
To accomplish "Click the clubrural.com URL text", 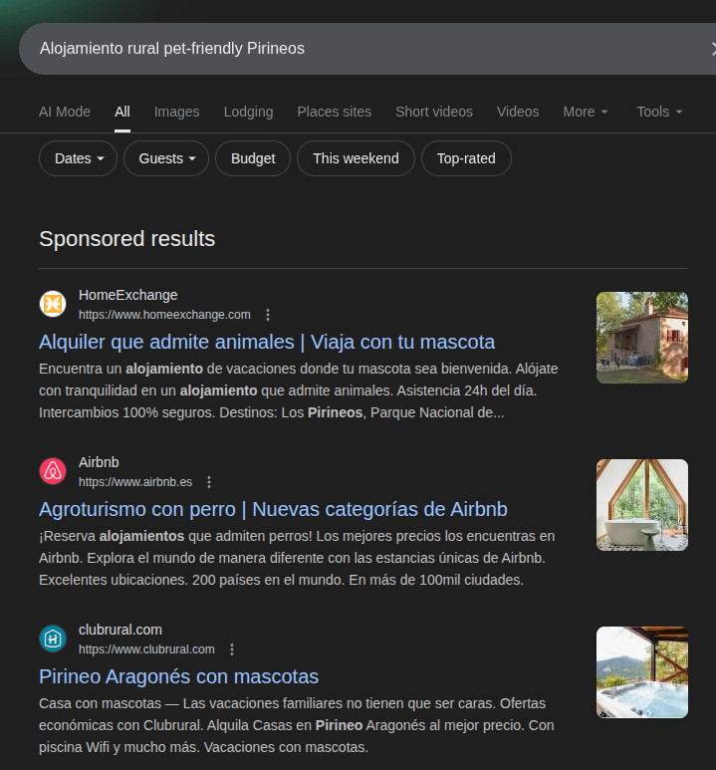I will pyautogui.click(x=146, y=649).
